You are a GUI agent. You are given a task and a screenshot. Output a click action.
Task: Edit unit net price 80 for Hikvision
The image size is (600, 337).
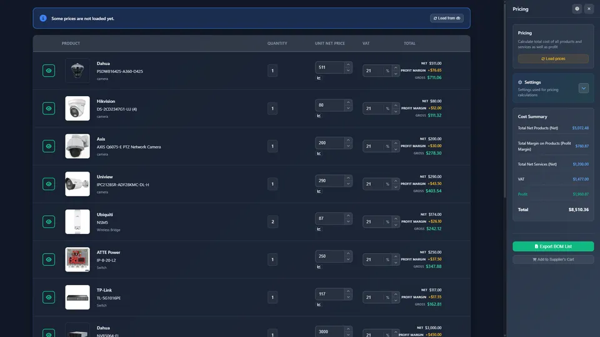point(330,105)
